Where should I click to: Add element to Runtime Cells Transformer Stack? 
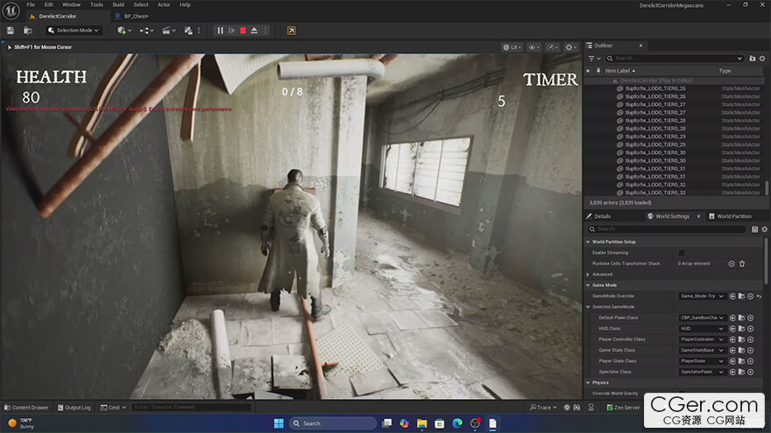(732, 263)
